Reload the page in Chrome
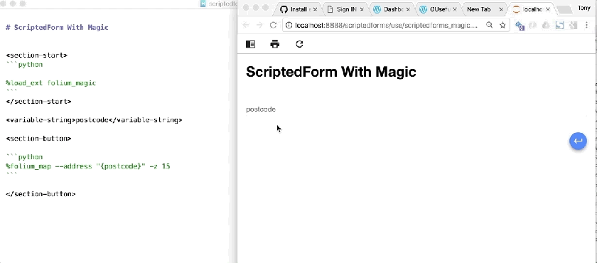The width and height of the screenshot is (597, 263). pos(273,25)
